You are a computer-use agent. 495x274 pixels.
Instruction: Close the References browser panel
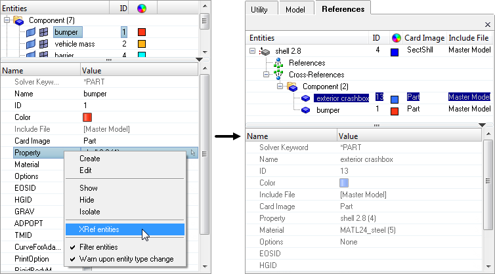pyautogui.click(x=488, y=25)
